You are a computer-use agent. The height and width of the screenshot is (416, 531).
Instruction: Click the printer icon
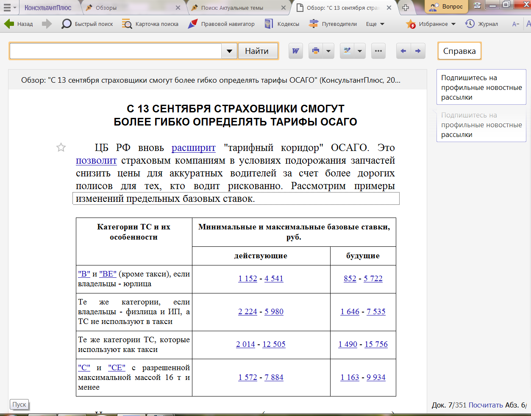pos(316,51)
